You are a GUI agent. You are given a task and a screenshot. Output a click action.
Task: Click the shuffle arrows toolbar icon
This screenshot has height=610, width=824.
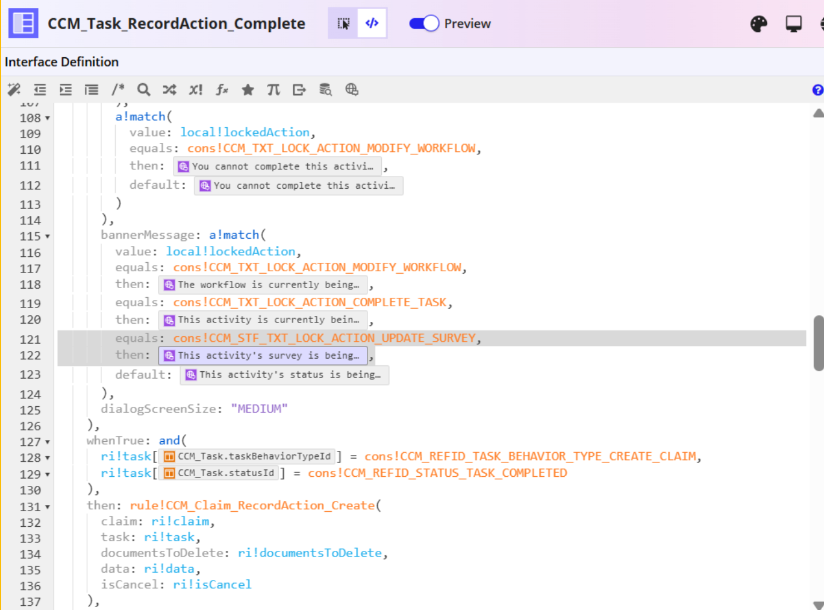click(x=169, y=90)
